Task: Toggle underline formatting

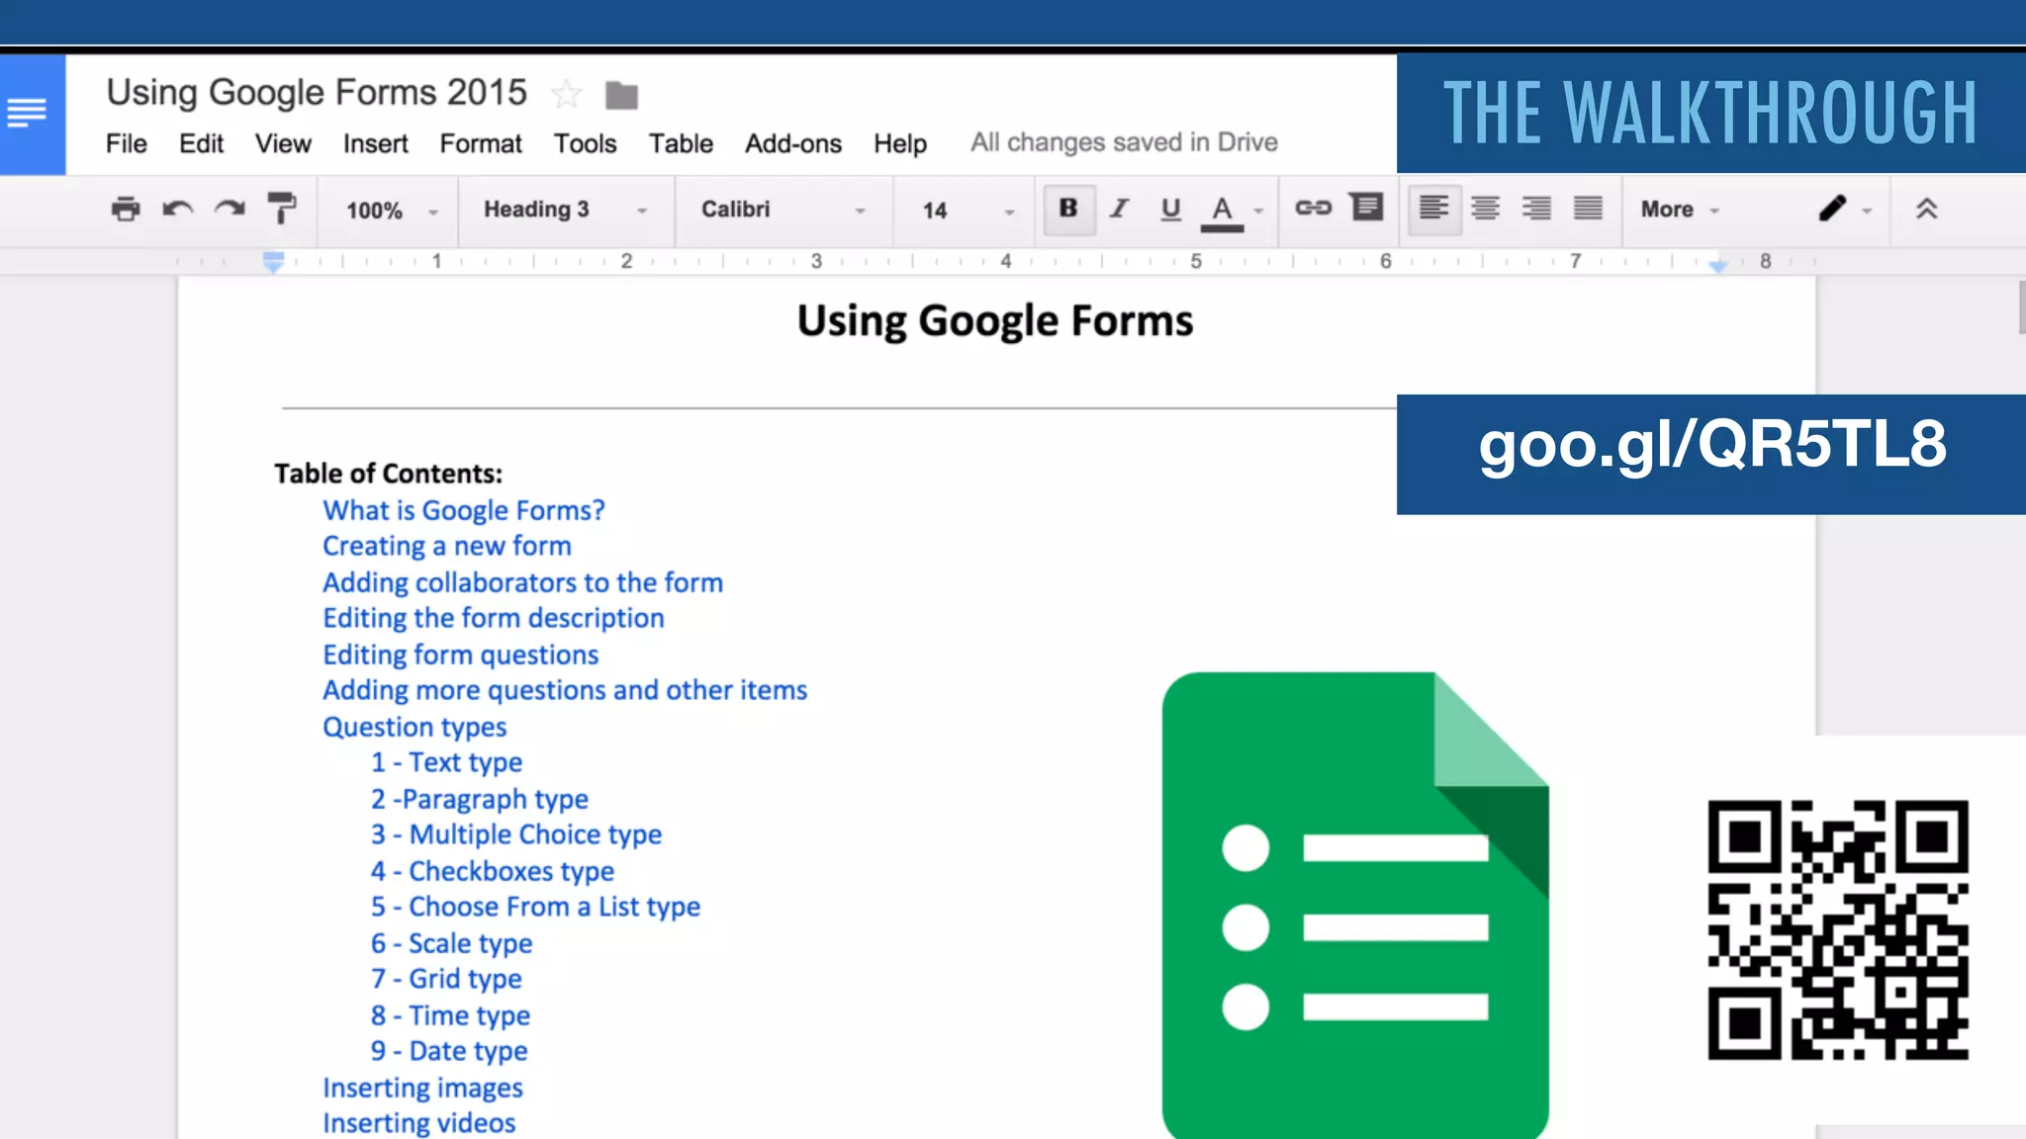Action: pyautogui.click(x=1170, y=209)
